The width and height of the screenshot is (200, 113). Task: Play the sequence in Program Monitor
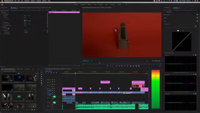pyautogui.click(x=122, y=66)
